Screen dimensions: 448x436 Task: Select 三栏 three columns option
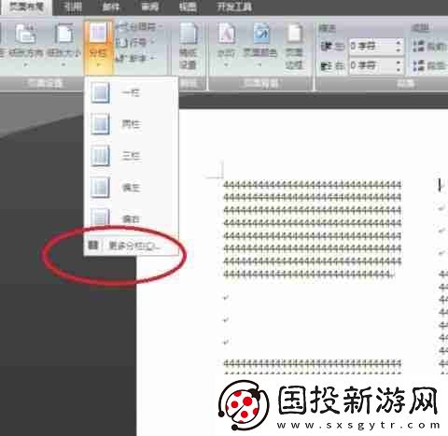[x=132, y=156]
